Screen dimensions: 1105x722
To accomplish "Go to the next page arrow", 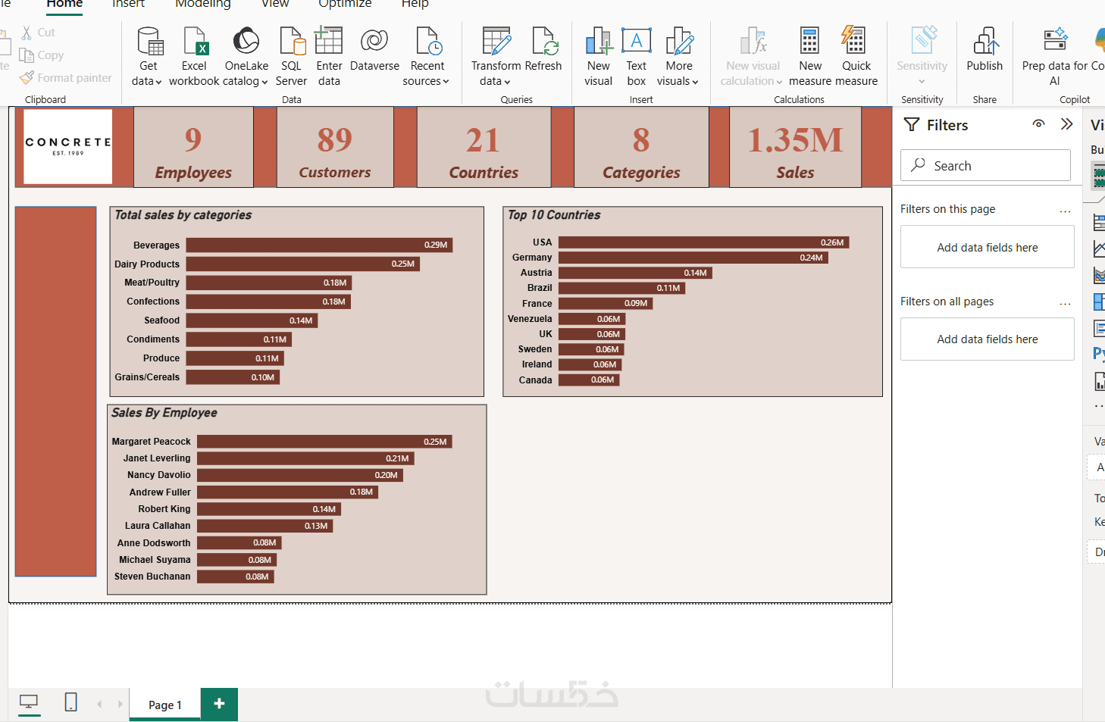I will tap(120, 704).
